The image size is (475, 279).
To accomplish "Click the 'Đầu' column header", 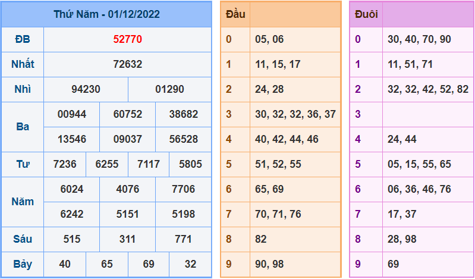I will [x=235, y=14].
